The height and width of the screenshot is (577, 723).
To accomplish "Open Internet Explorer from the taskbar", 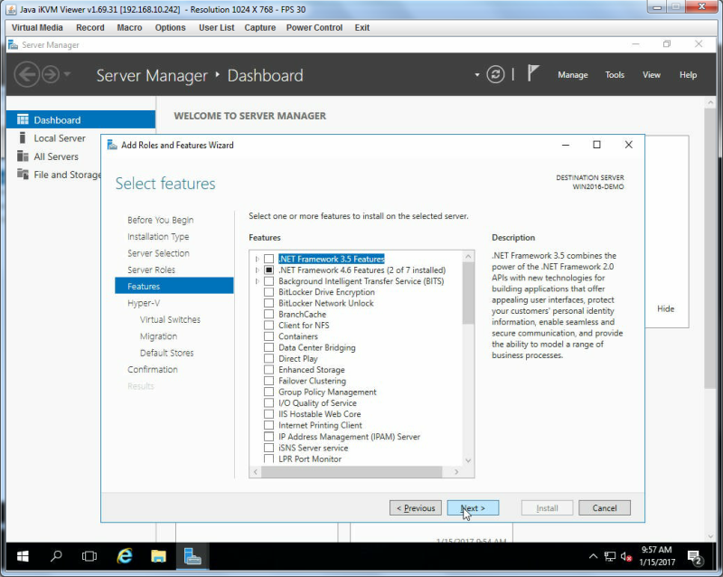I will click(x=124, y=556).
